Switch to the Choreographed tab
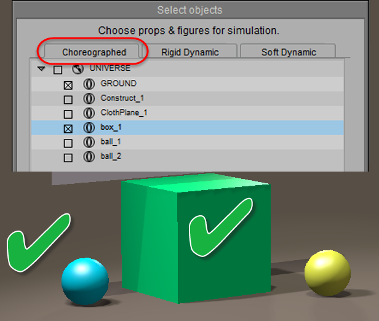 (92, 51)
